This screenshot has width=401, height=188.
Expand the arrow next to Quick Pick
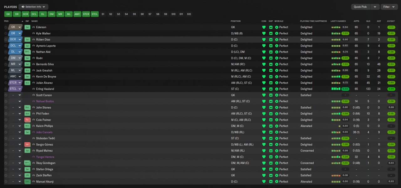click(375, 7)
